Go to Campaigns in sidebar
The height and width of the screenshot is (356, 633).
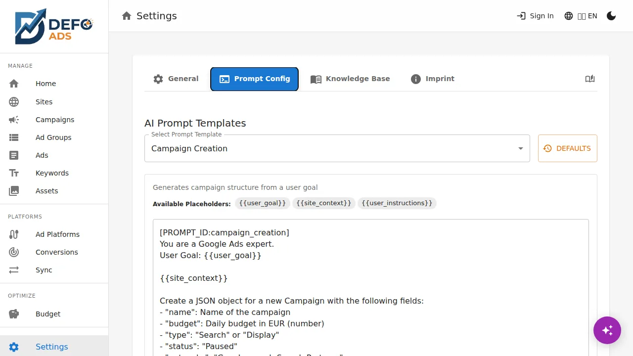54,120
